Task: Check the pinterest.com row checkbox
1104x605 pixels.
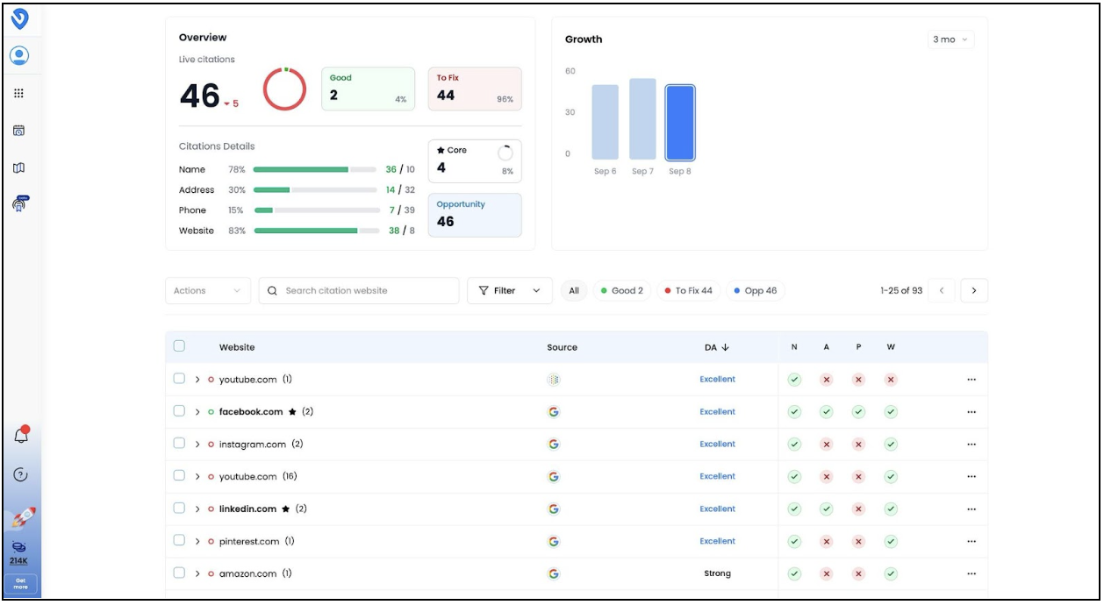Action: tap(179, 541)
